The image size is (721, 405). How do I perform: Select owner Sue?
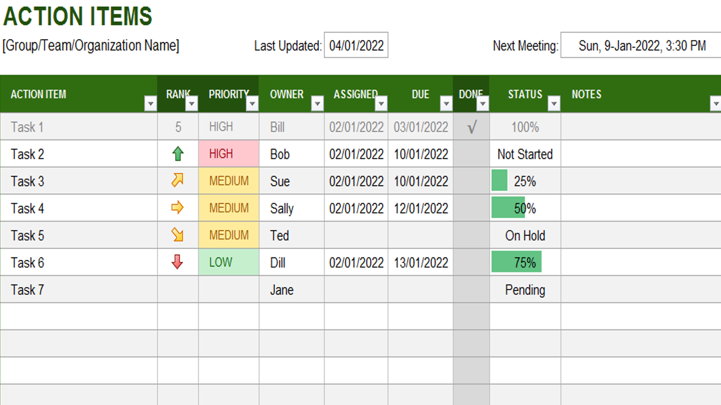pos(292,181)
